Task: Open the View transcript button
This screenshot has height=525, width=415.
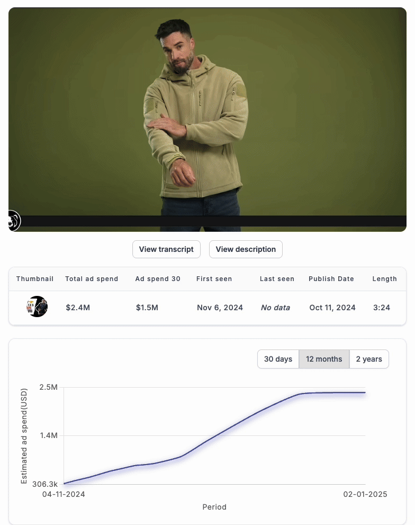Action: click(x=166, y=249)
